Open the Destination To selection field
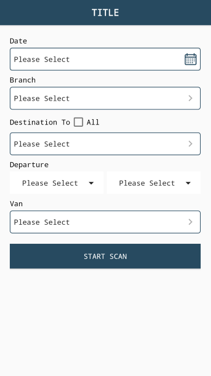This screenshot has width=211, height=376. (x=105, y=144)
